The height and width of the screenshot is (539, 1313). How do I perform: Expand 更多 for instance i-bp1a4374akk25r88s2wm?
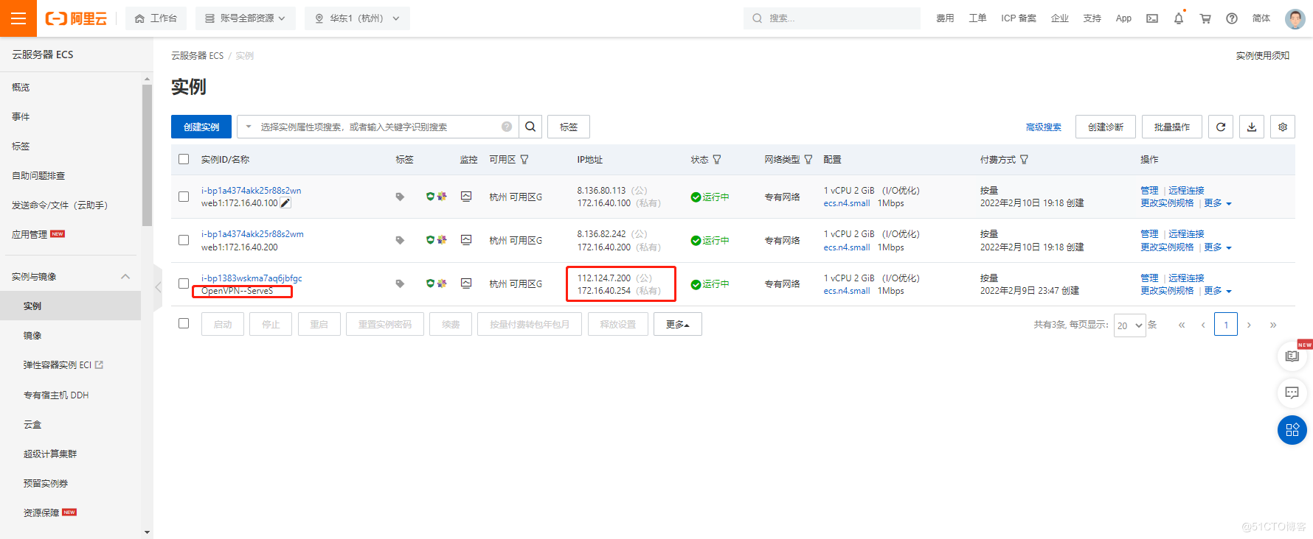[x=1218, y=247]
